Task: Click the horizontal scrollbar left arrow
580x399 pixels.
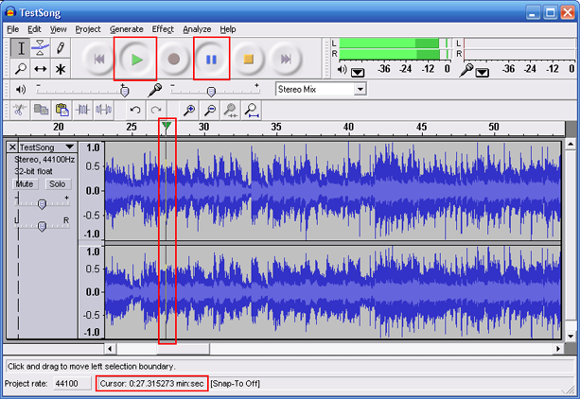Action: (110, 348)
